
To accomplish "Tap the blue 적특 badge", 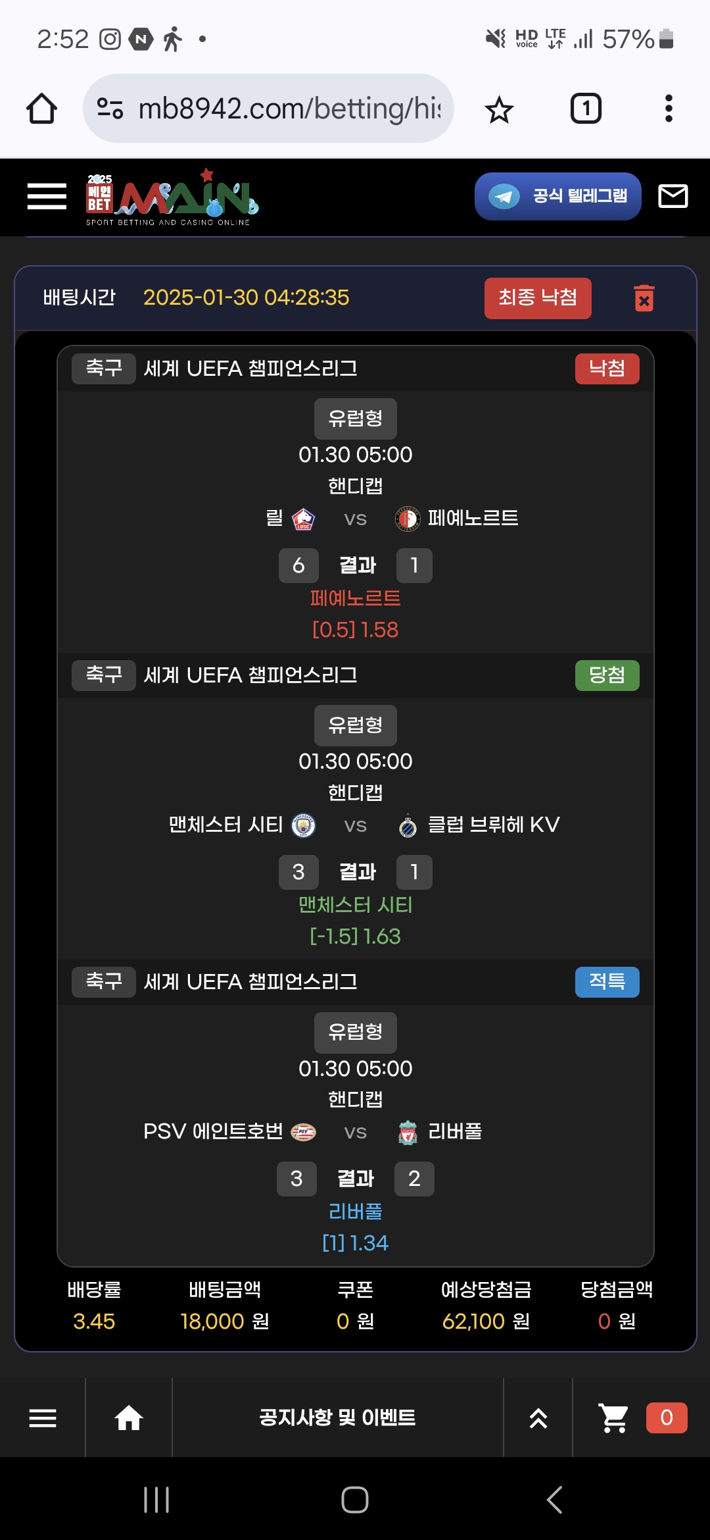I will (x=607, y=982).
